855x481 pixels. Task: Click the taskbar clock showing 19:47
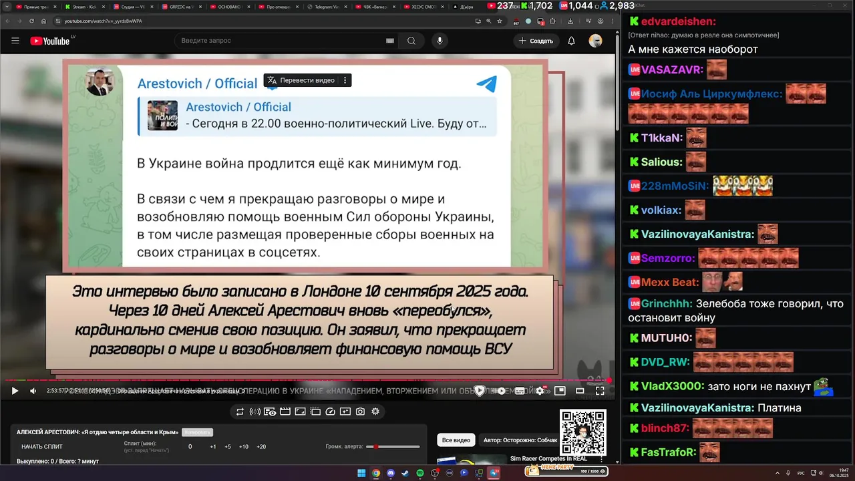pyautogui.click(x=839, y=473)
